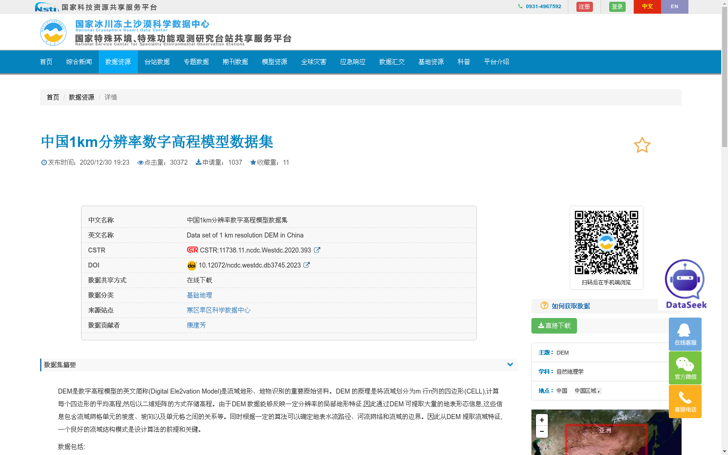Click the 申请量 download icon

[x=198, y=162]
